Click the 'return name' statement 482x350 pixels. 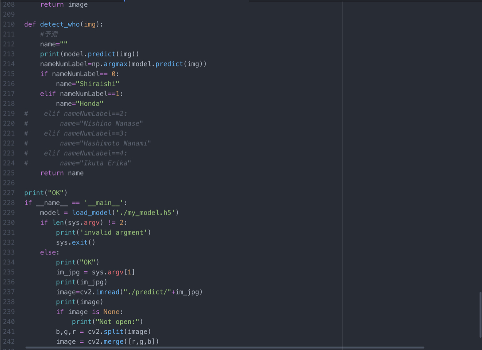pyautogui.click(x=62, y=173)
